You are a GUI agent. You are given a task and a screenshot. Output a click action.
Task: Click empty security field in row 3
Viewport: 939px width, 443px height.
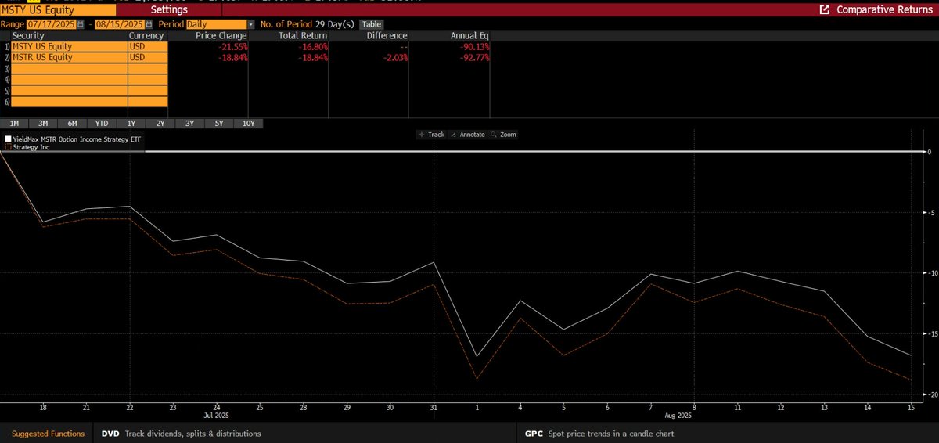(69, 68)
